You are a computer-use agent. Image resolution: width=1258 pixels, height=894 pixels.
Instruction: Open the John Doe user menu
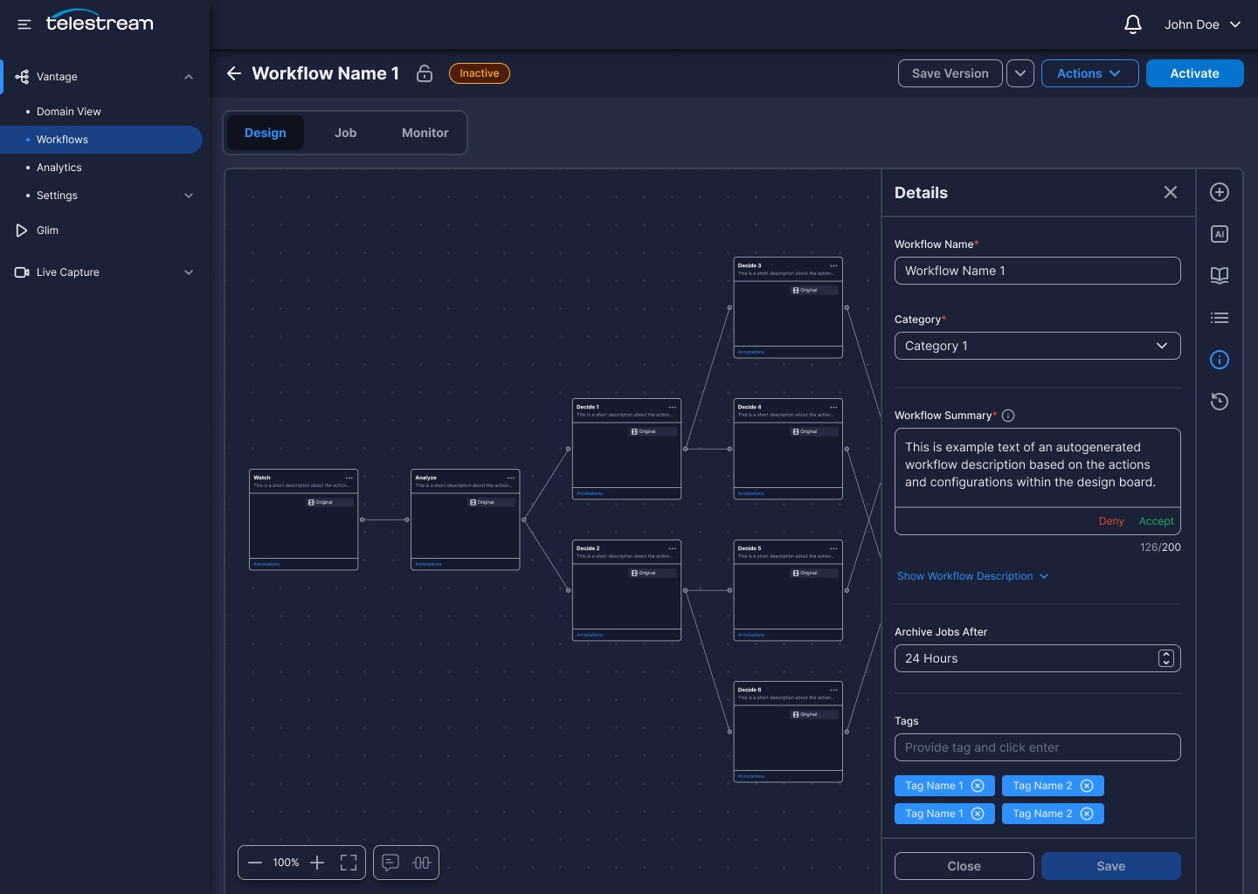1202,24
